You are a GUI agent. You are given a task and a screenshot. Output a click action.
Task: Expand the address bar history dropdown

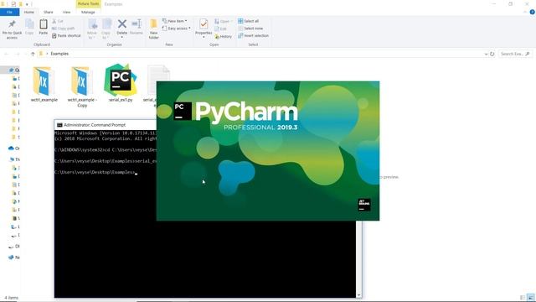(x=486, y=54)
